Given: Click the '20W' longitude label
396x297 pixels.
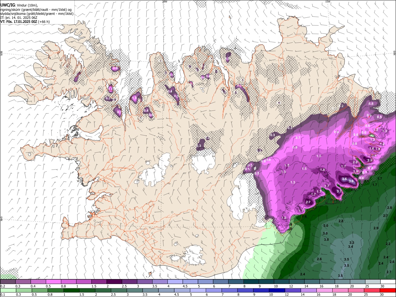Looking at the screenshot, I should point(165,2).
